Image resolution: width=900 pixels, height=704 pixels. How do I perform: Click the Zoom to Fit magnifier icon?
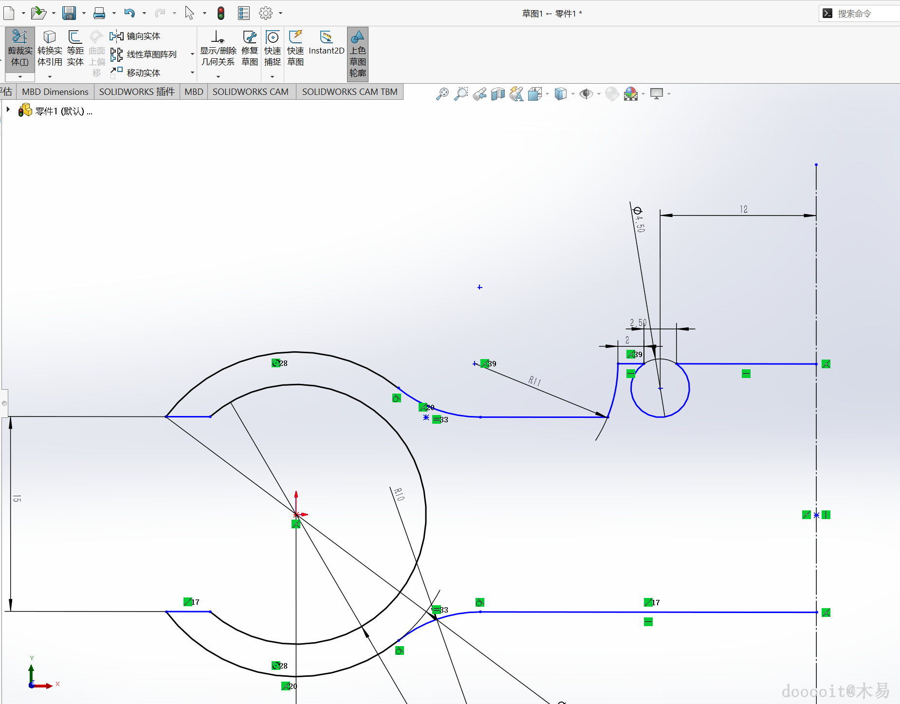(442, 94)
